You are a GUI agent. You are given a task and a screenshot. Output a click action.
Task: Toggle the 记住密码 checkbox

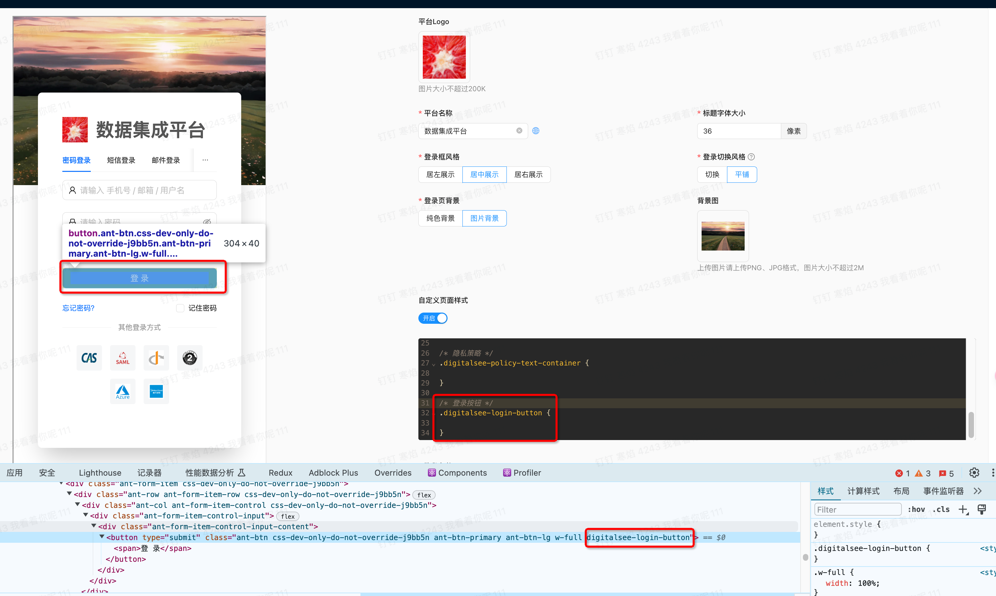tap(180, 308)
